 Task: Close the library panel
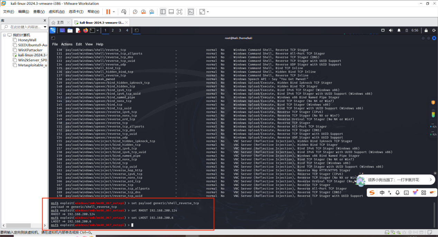(45, 20)
